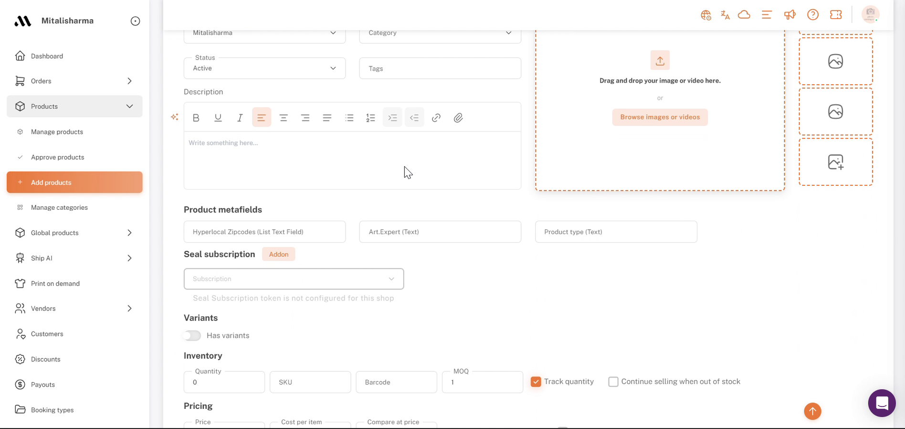Open the user profile avatar

[x=871, y=14]
